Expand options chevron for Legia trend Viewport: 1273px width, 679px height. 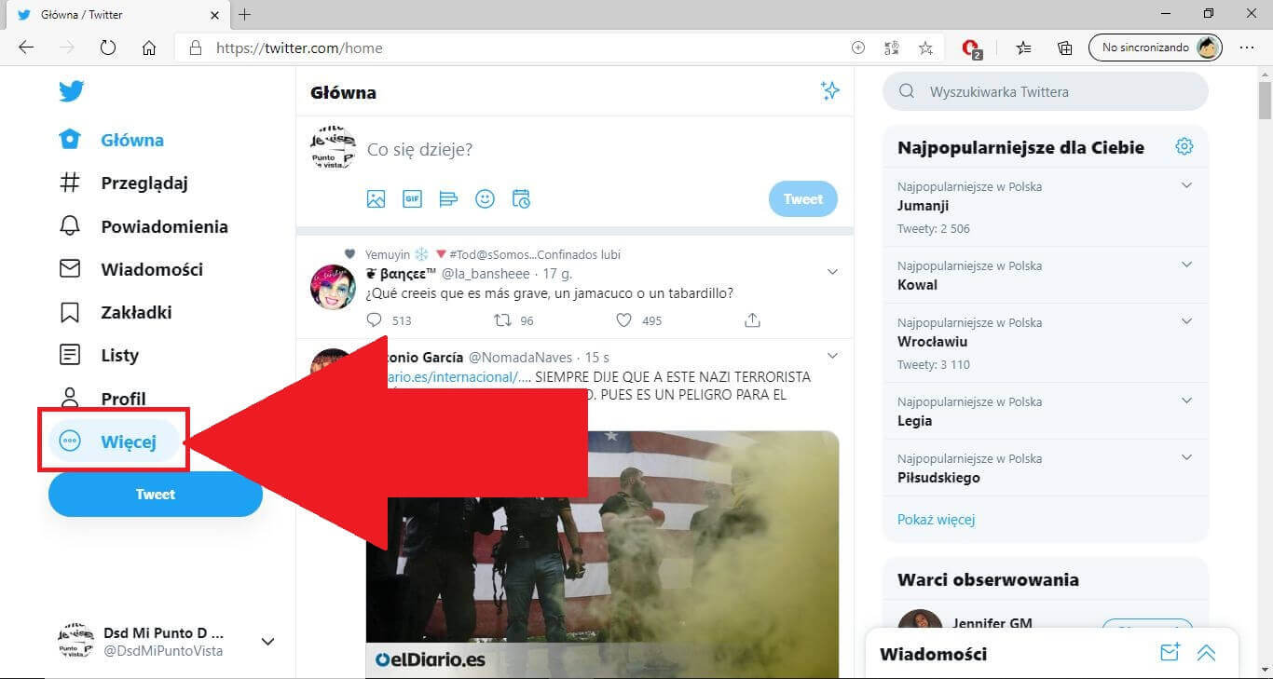[x=1186, y=401]
